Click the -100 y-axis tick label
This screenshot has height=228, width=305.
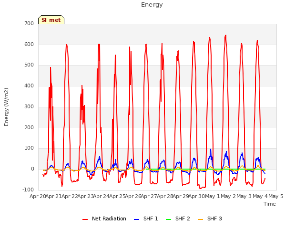coord(28,190)
